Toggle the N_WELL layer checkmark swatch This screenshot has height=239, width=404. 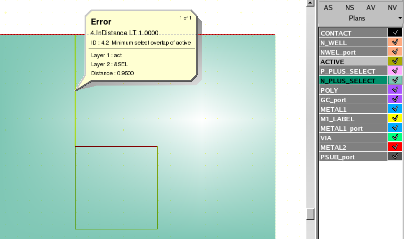394,43
